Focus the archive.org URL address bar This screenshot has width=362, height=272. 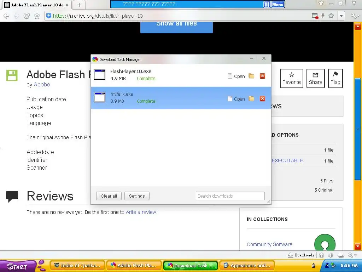[x=178, y=16]
